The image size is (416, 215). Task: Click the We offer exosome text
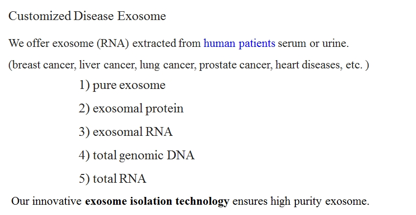point(51,43)
